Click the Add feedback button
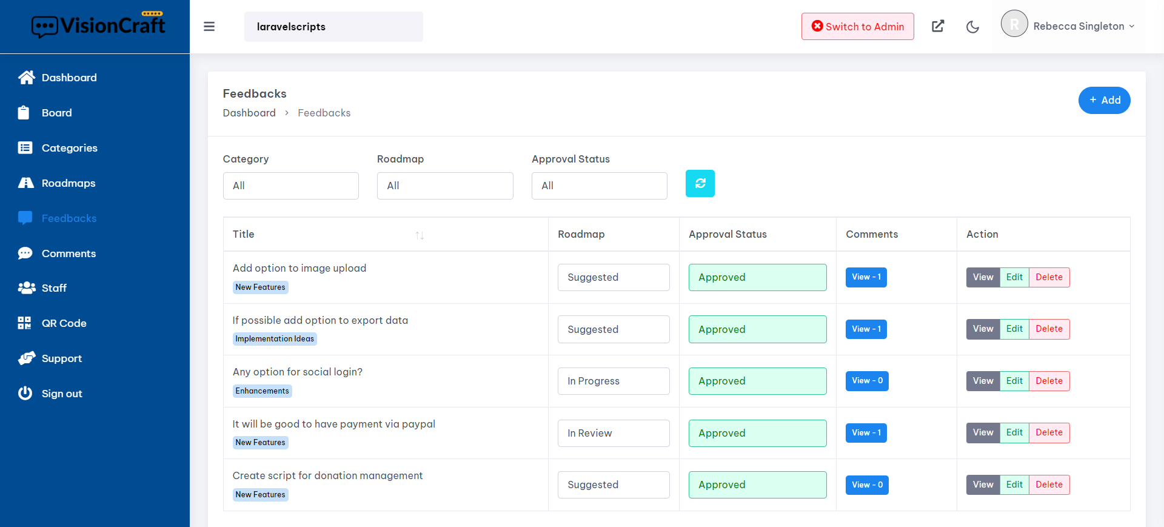 coord(1104,100)
